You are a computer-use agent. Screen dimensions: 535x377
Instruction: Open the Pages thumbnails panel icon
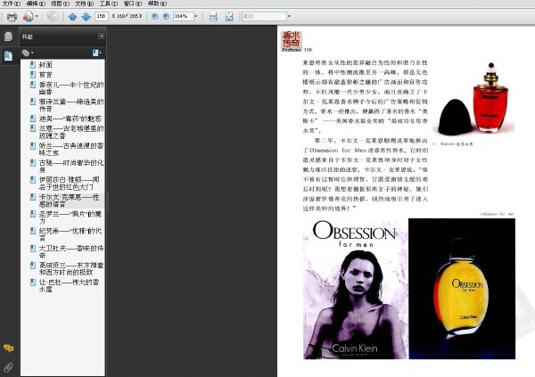[x=9, y=37]
